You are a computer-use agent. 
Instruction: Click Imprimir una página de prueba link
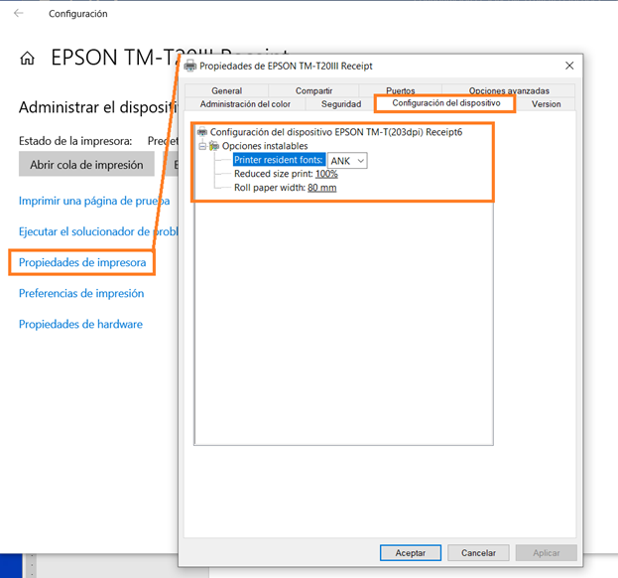click(94, 201)
